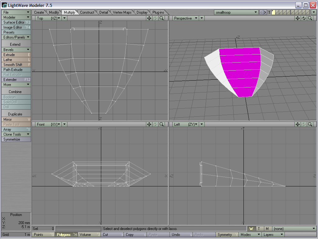Open the Vertex Maps tab

click(x=122, y=12)
